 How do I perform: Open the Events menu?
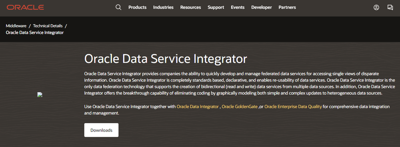(x=238, y=7)
